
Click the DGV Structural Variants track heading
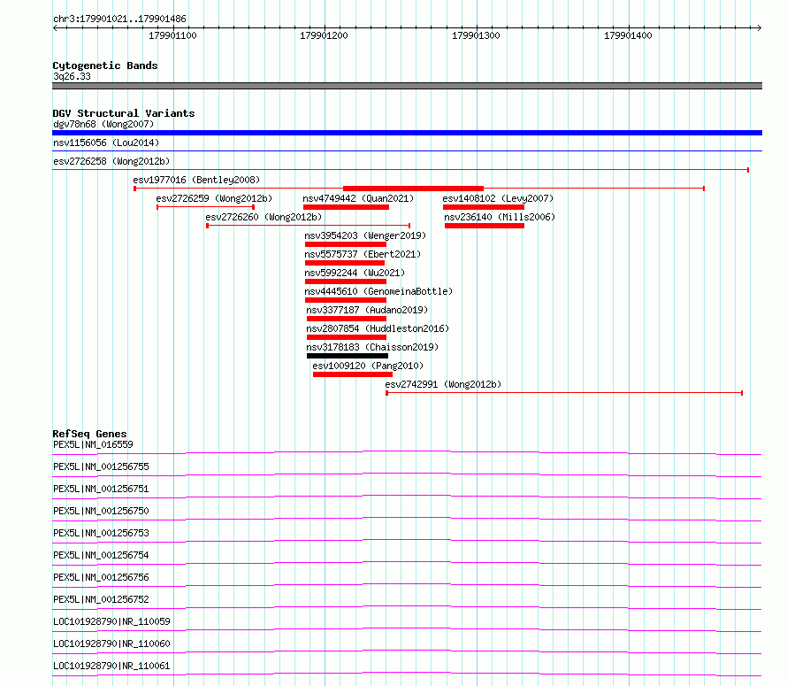[124, 113]
